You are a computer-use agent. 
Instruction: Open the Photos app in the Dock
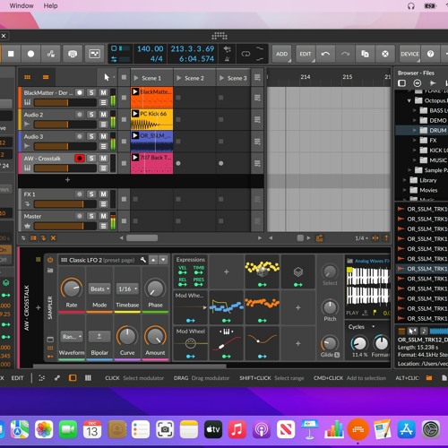(44, 429)
